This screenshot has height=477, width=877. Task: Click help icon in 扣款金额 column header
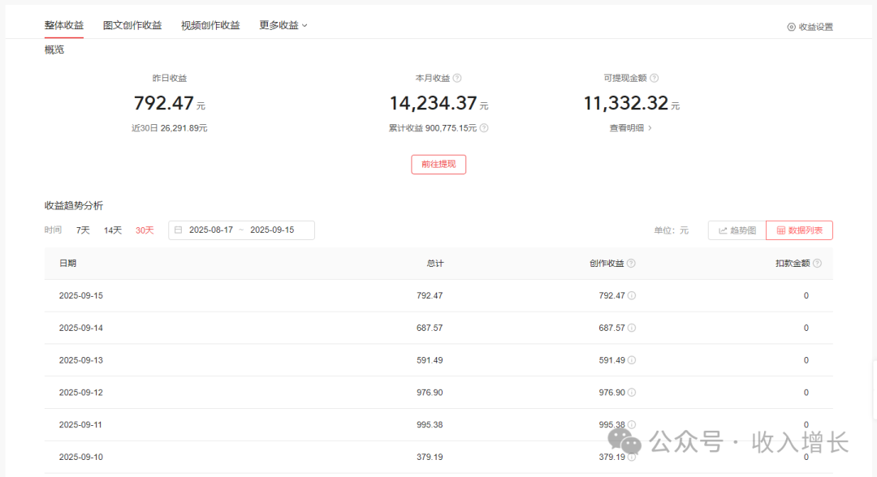(x=817, y=263)
